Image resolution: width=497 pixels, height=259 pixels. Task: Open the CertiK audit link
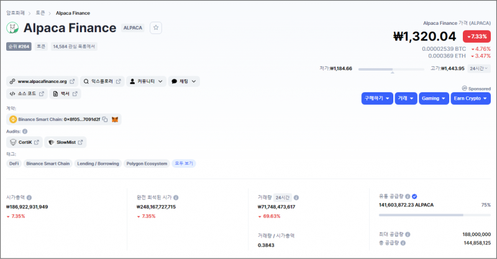click(24, 143)
